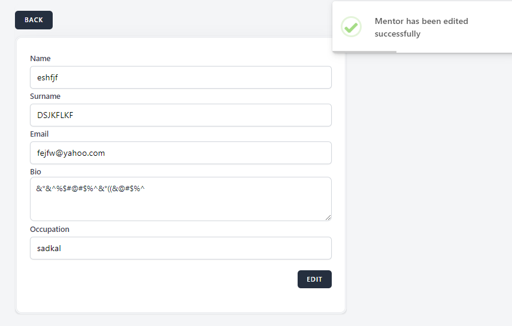The image size is (512, 326).
Task: Click the Bio field label
Action: click(x=35, y=172)
